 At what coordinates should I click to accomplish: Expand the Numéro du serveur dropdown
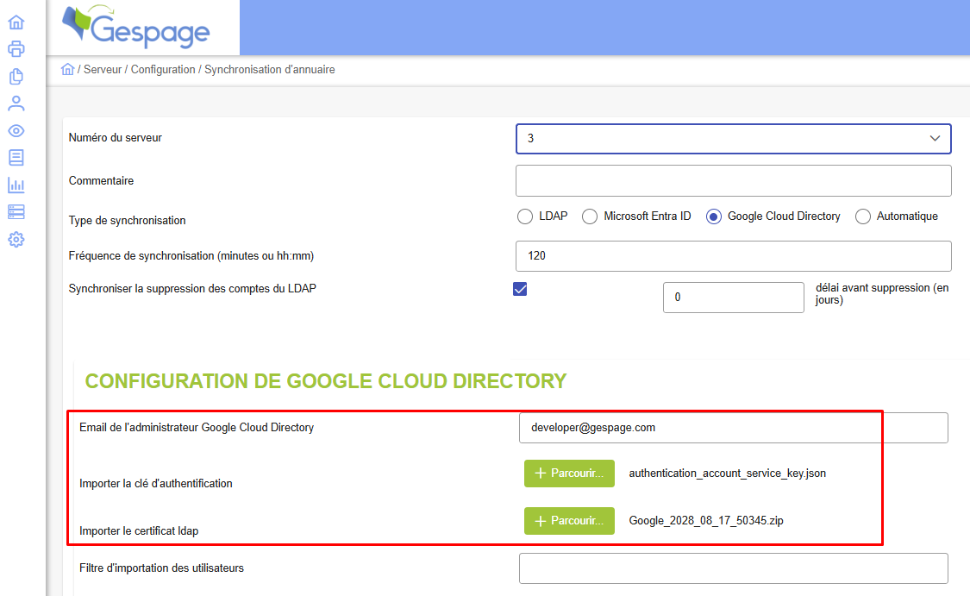733,139
